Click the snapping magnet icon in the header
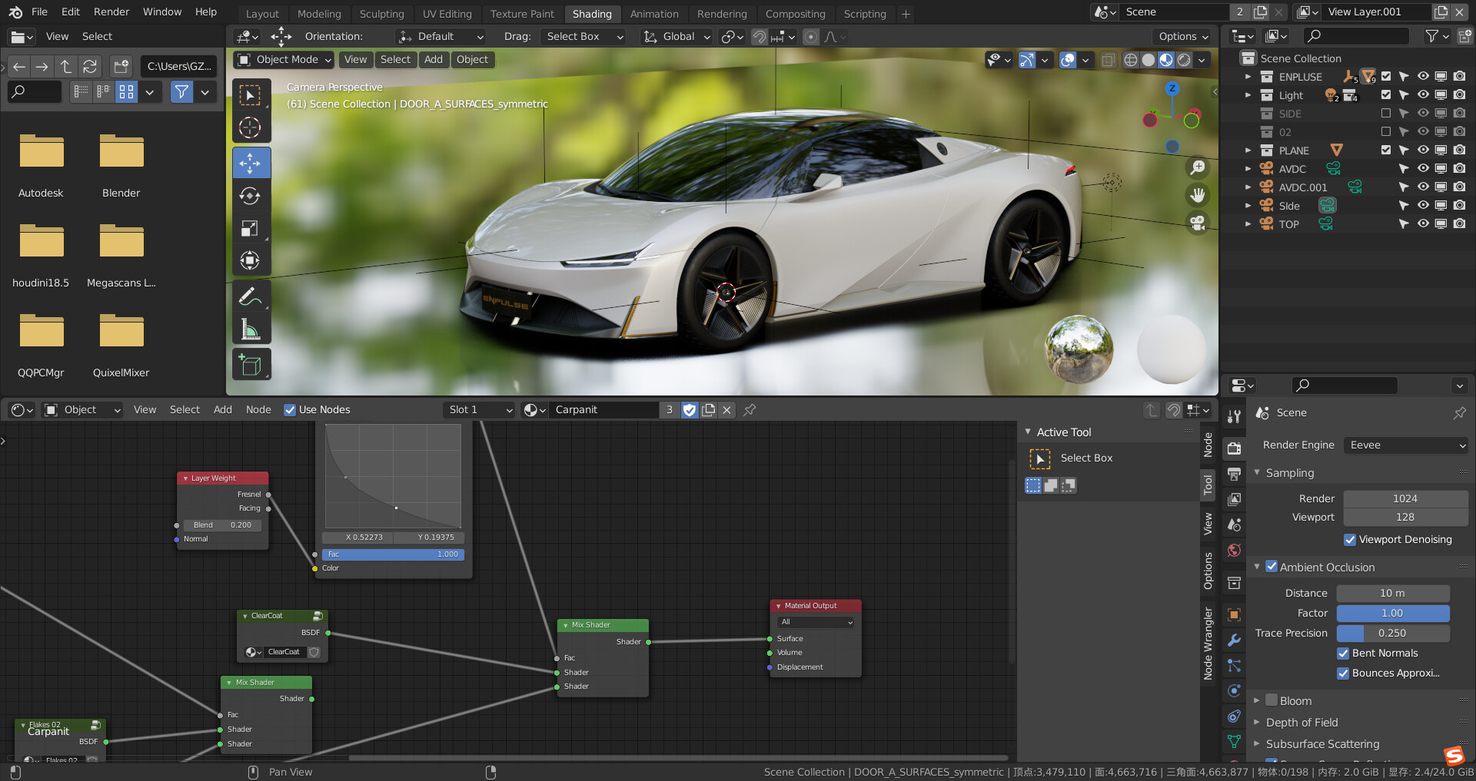1476x781 pixels. point(759,36)
